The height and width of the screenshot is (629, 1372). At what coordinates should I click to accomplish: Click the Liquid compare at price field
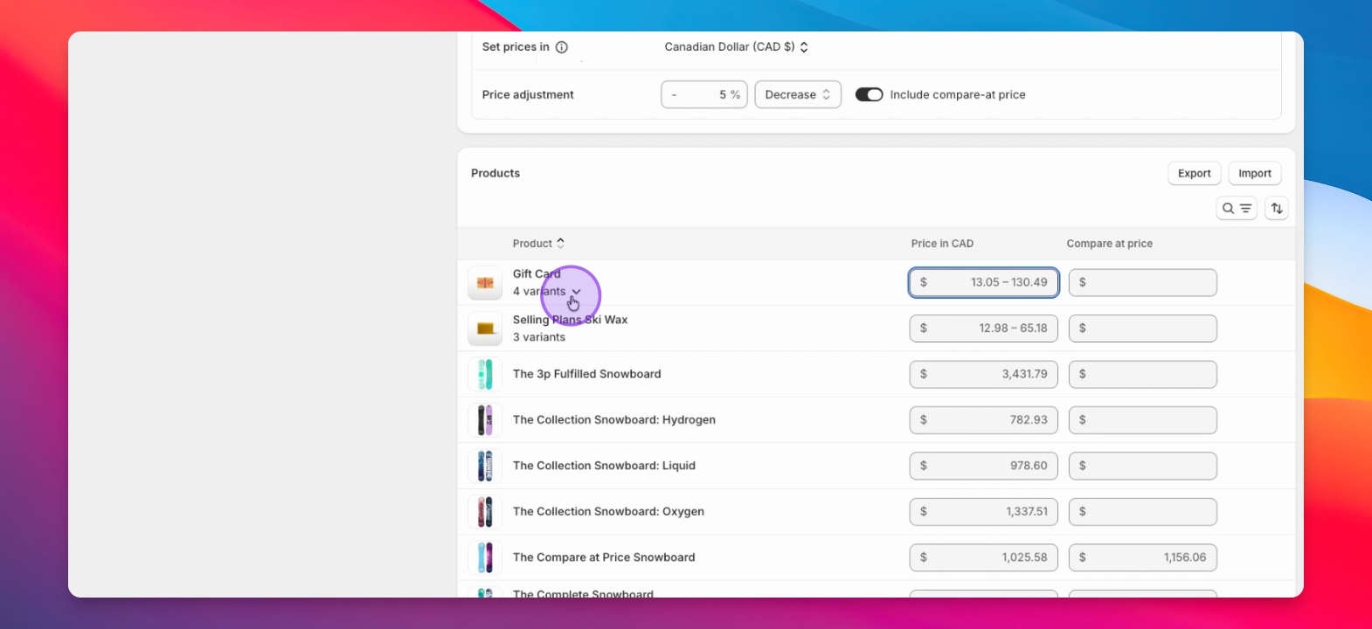(x=1143, y=466)
